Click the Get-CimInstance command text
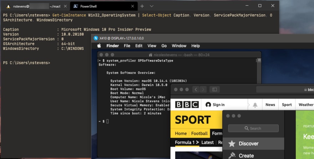This screenshot has height=159, width=314. (x=69, y=15)
